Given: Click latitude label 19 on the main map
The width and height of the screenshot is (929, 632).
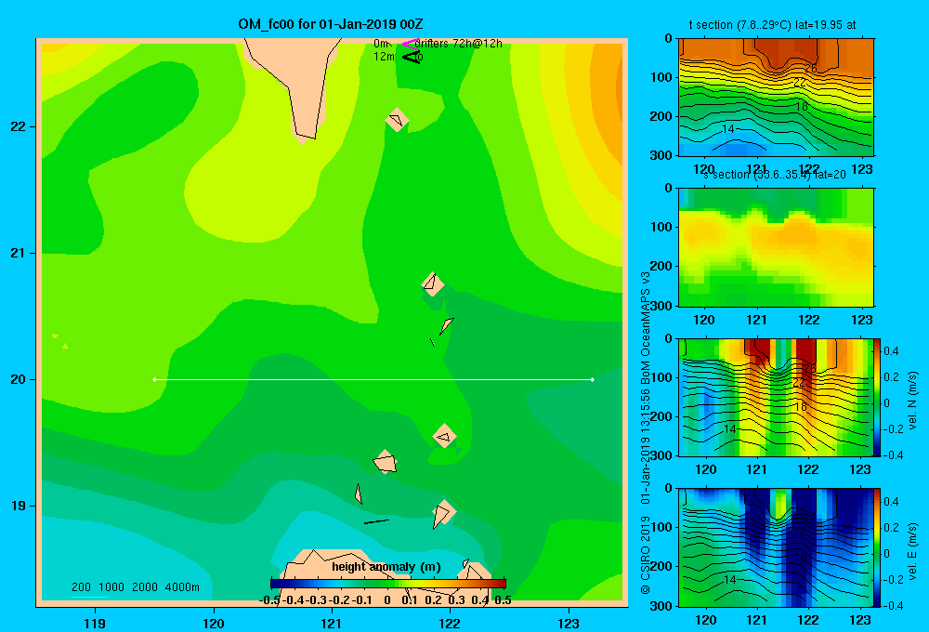Looking at the screenshot, I should click(x=19, y=506).
